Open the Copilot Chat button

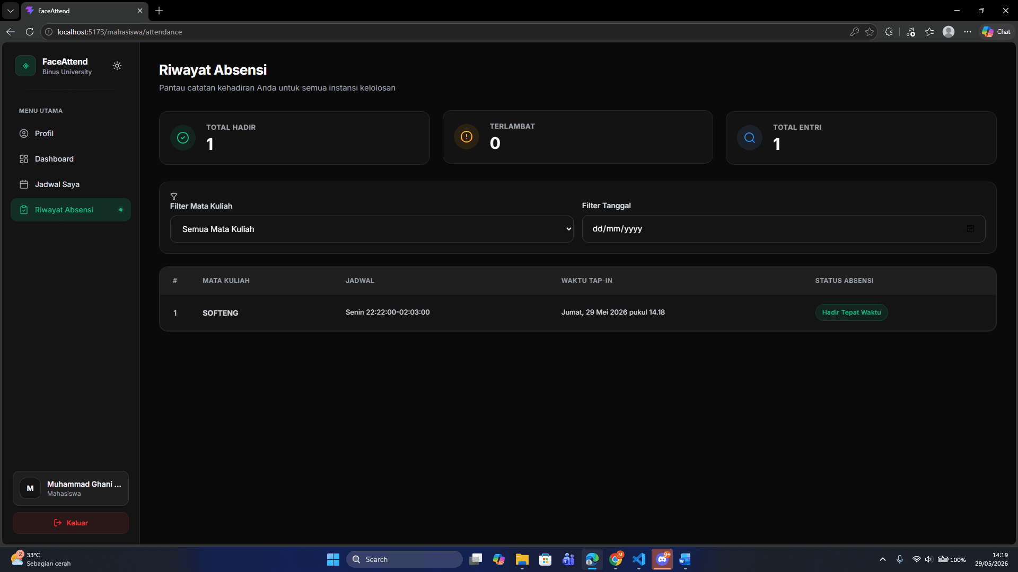click(996, 32)
